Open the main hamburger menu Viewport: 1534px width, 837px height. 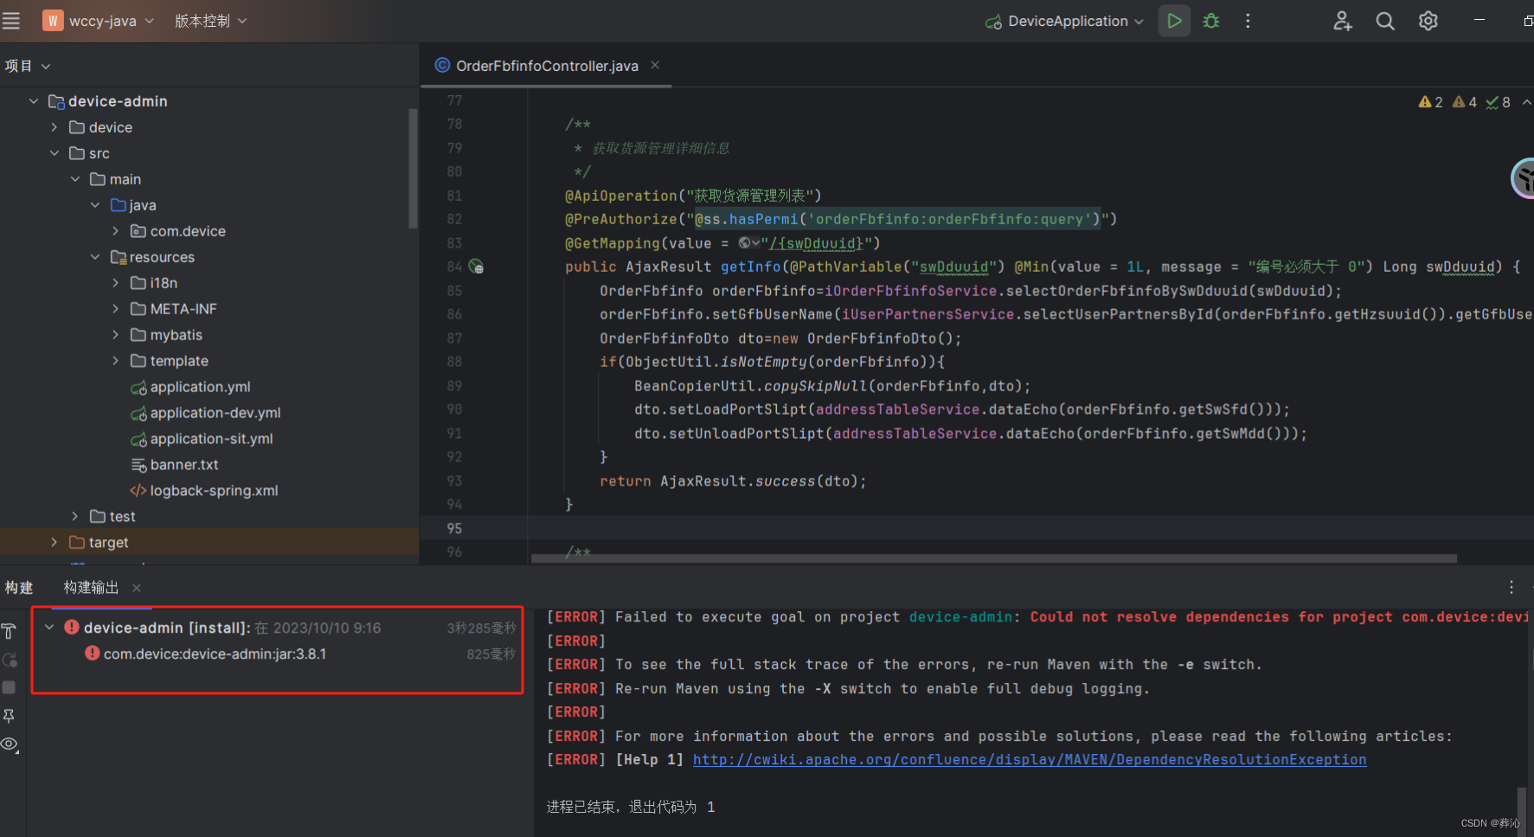coord(11,21)
